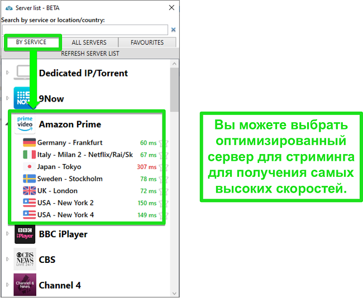Favourite the Italy - Milan 2 server star
The height and width of the screenshot is (298, 363).
pos(164,155)
